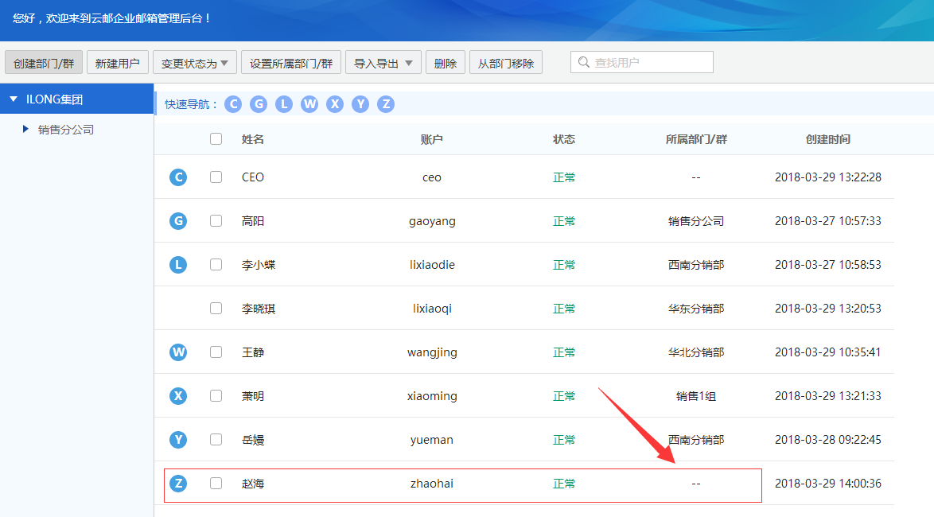This screenshot has height=517, width=934.
Task: Click 西南分销部 in 岳嫚 row
Action: tap(696, 440)
